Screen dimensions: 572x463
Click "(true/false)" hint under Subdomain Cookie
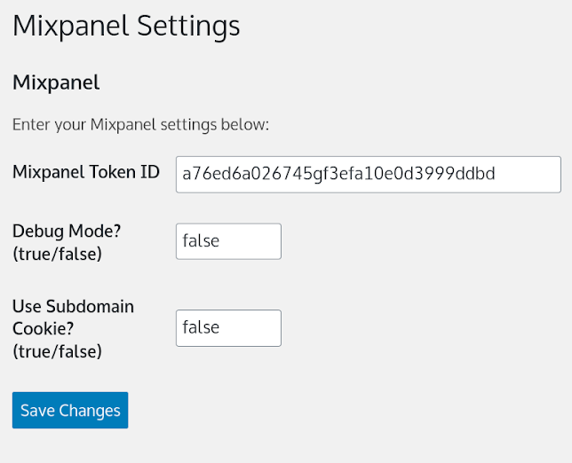(x=57, y=351)
